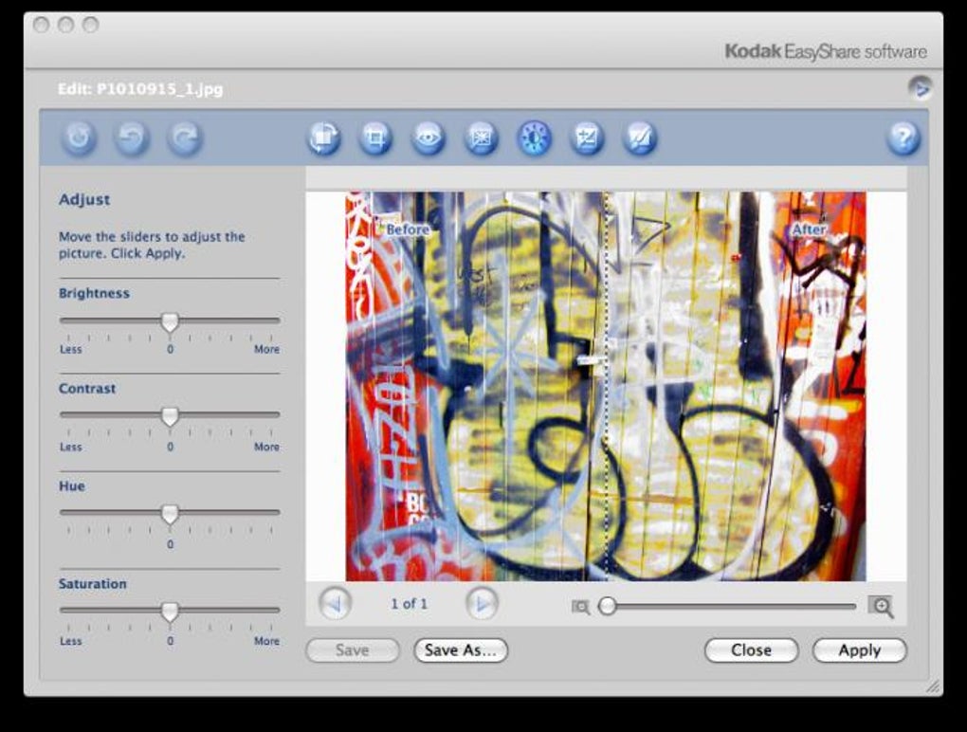Click the Kodak EasyShare software logo

pyautogui.click(x=826, y=51)
